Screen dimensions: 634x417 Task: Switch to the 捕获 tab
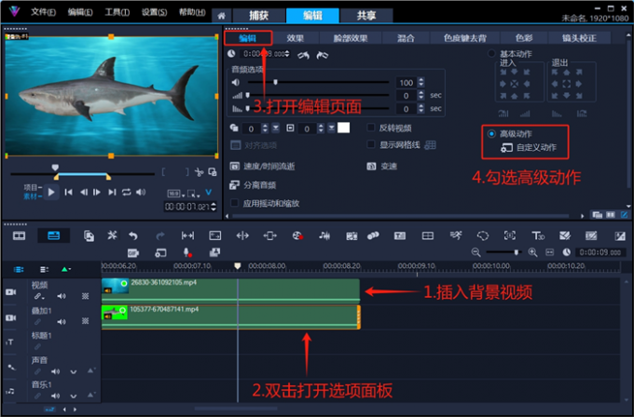[258, 16]
